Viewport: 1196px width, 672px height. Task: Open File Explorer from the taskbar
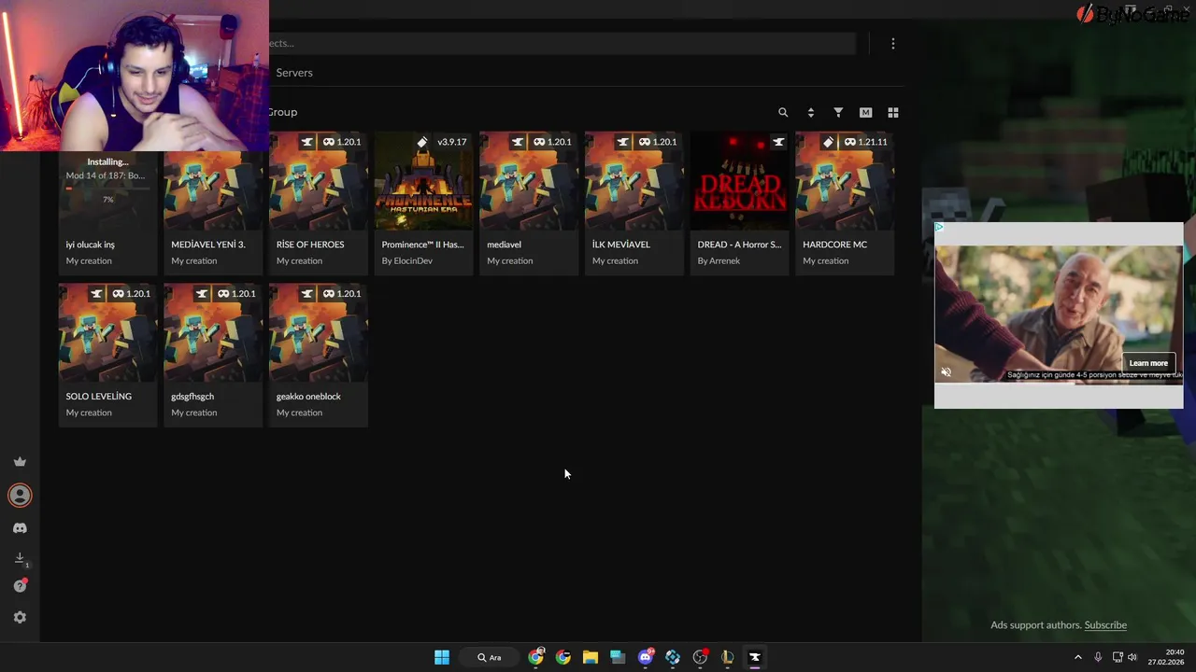point(591,657)
